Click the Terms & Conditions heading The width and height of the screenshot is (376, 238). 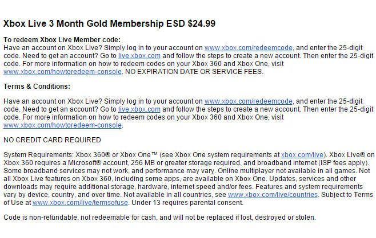37,87
